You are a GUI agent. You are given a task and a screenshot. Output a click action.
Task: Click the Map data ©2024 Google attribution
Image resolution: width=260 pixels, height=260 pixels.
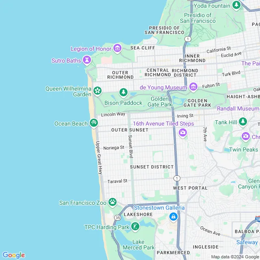pyautogui.click(x=236, y=257)
